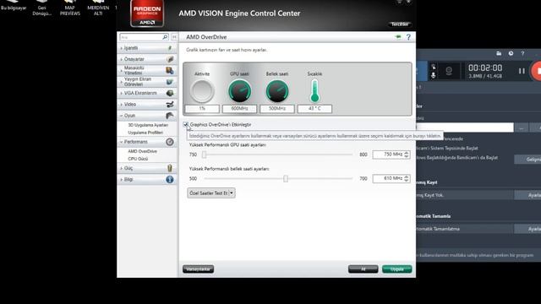Image resolution: width=541 pixels, height=304 pixels.
Task: Click the GPU saati gauge
Action: (x=239, y=91)
